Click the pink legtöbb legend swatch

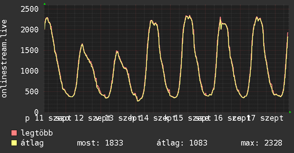[14, 133]
